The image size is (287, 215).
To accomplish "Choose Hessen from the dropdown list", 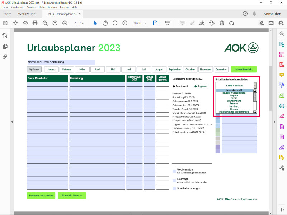I will point(234,109).
